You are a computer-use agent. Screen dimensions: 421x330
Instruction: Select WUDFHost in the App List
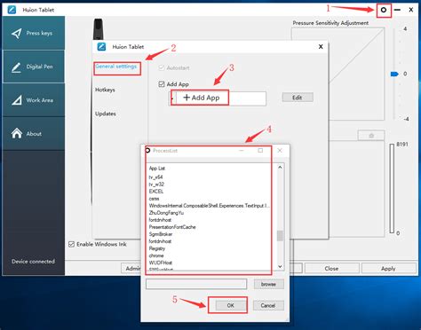(x=161, y=263)
